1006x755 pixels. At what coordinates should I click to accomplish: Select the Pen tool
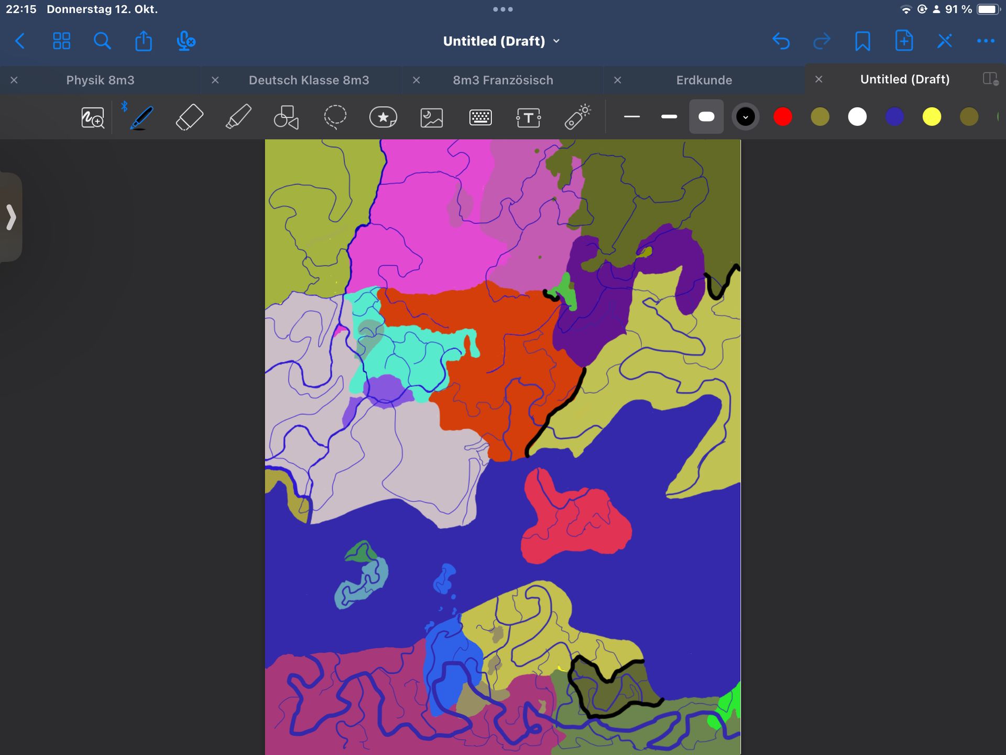141,117
